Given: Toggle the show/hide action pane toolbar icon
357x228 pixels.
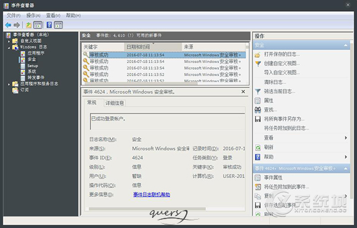Looking at the screenshot, I should click(58, 25).
